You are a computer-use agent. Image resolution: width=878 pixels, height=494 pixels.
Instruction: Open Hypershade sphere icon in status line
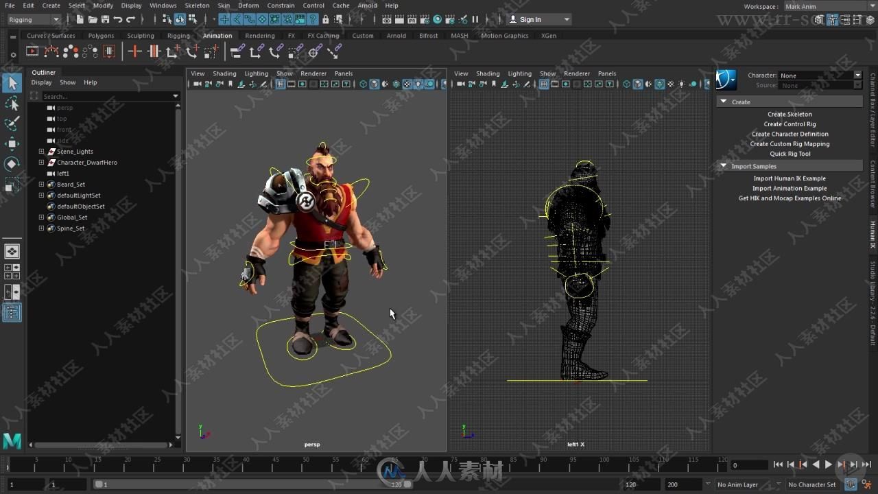click(438, 19)
